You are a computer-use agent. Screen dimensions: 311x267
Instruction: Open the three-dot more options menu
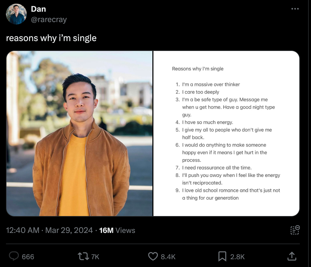coord(295,9)
